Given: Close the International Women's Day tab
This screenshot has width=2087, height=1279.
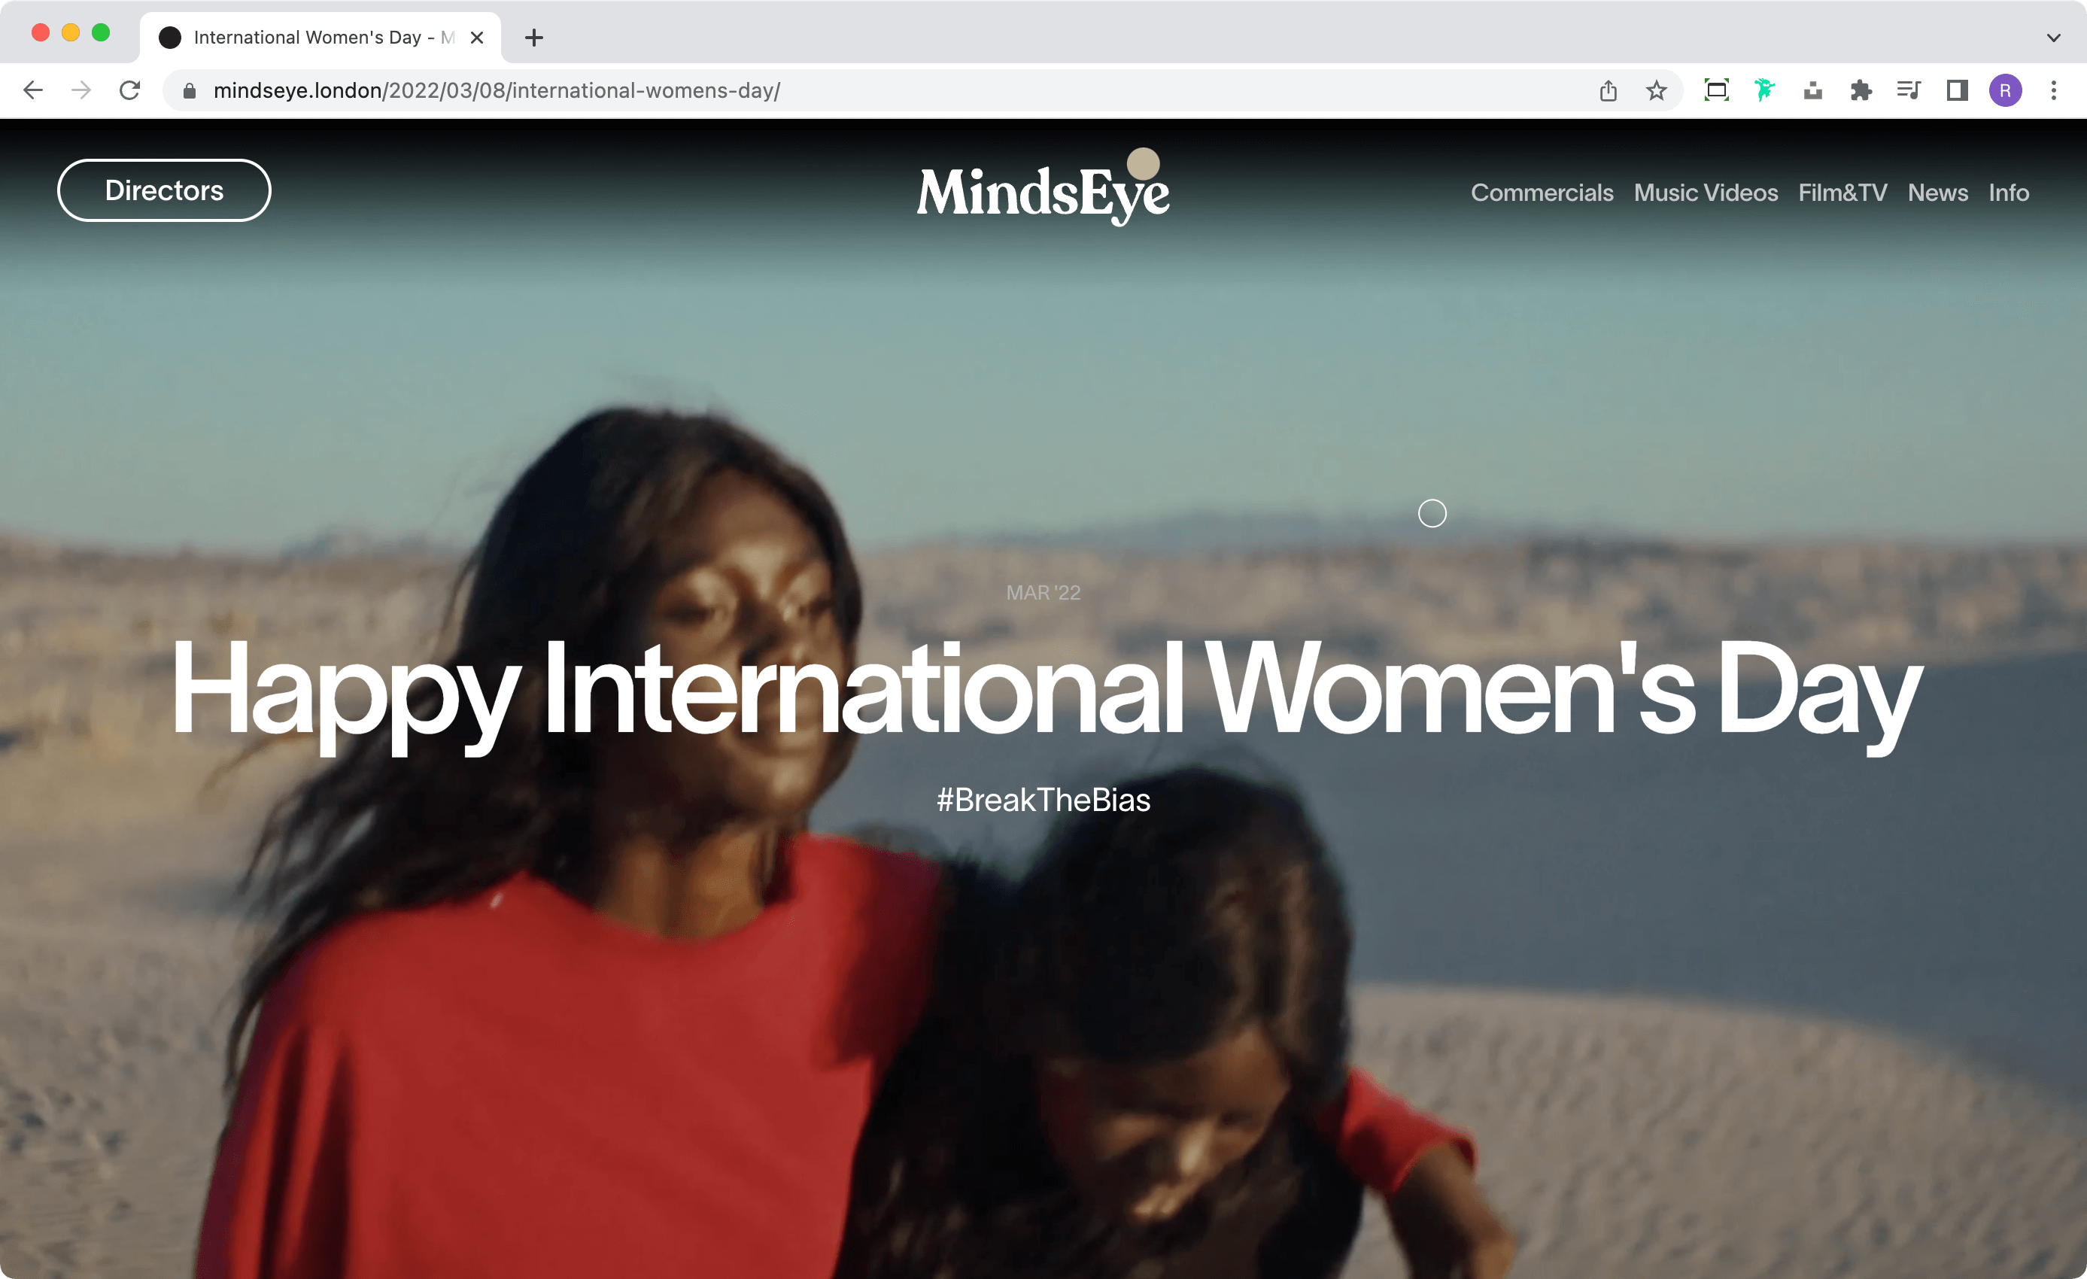Looking at the screenshot, I should coord(477,38).
